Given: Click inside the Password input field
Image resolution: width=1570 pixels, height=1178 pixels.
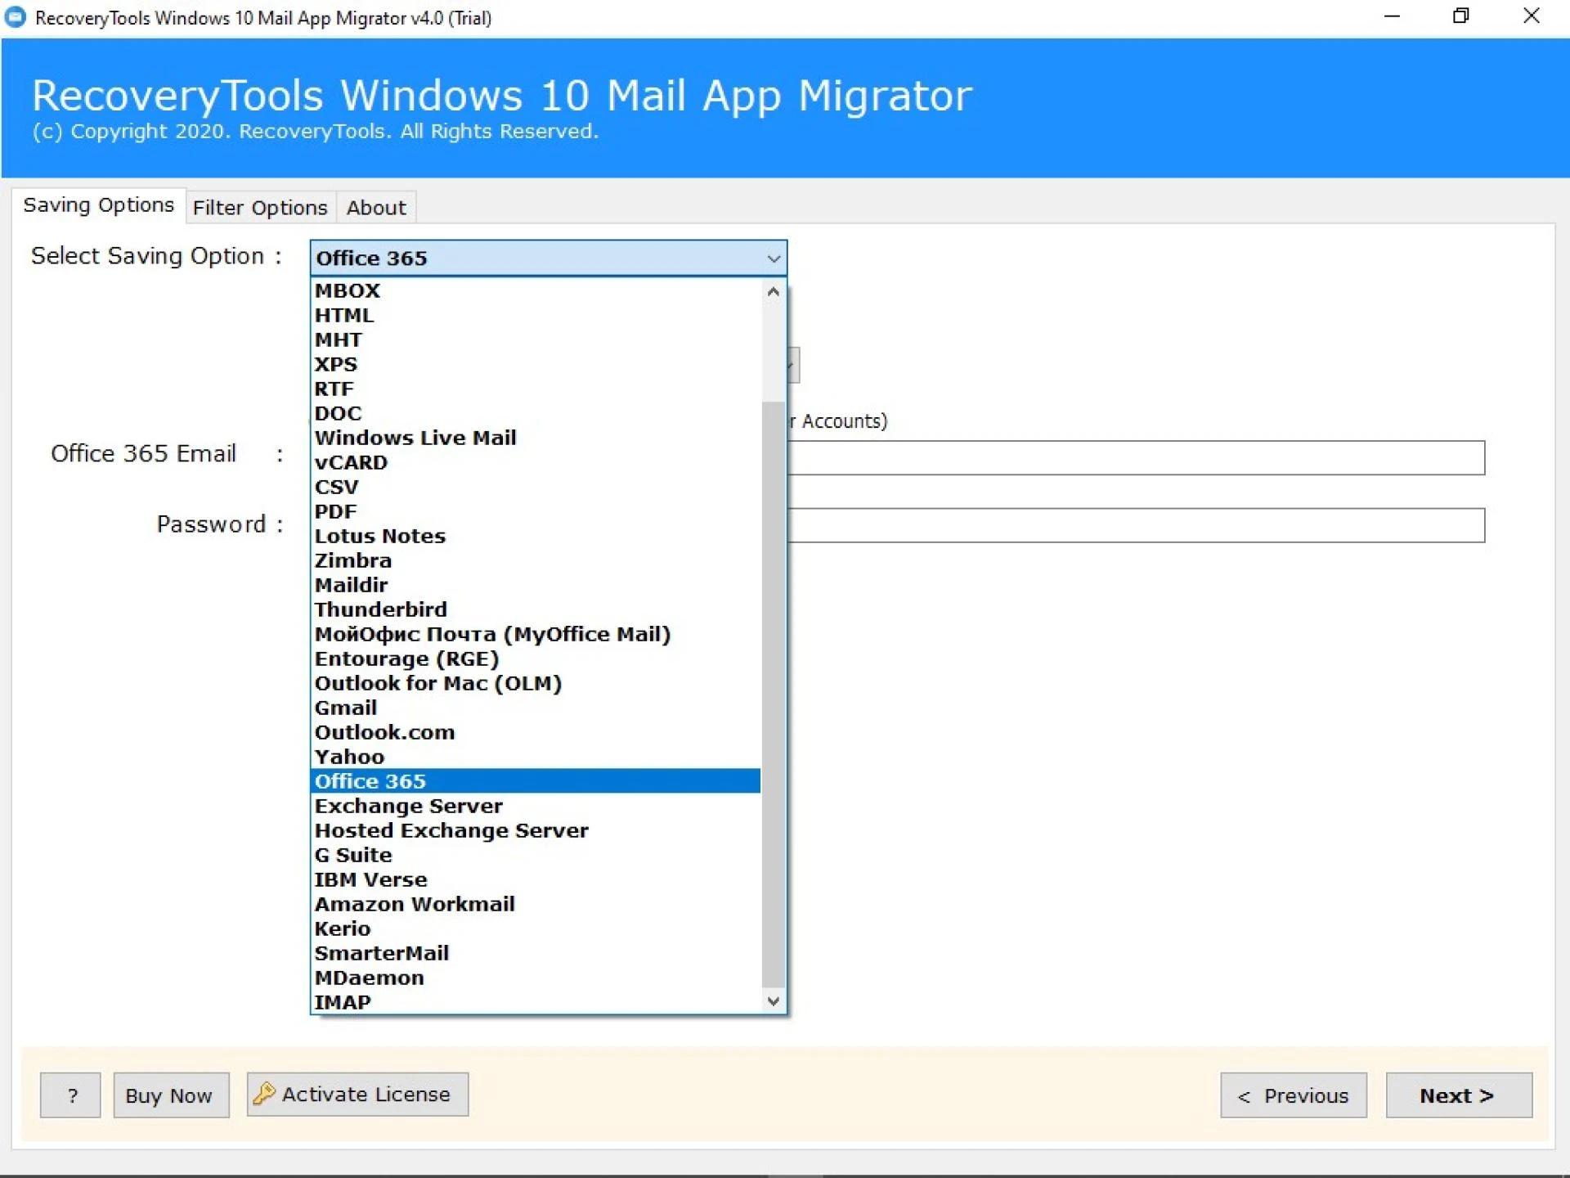Looking at the screenshot, I should [x=1135, y=525].
